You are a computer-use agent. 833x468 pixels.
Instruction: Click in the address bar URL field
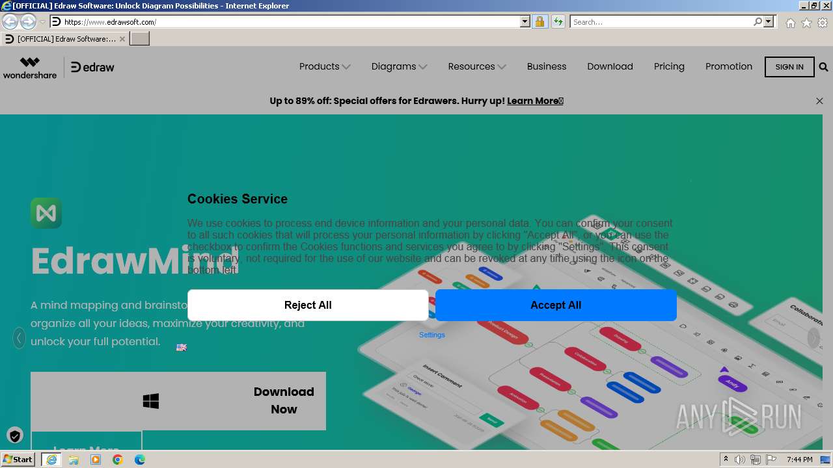pos(291,21)
